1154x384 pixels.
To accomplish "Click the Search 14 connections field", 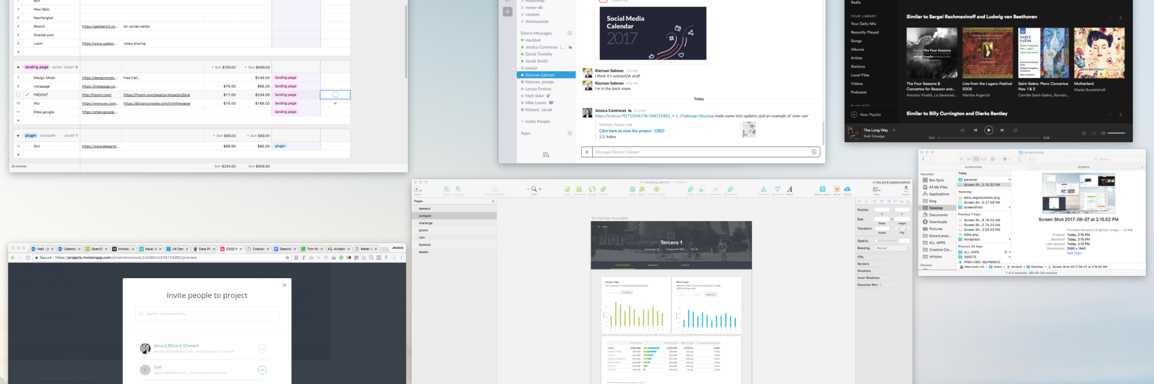I will (207, 314).
